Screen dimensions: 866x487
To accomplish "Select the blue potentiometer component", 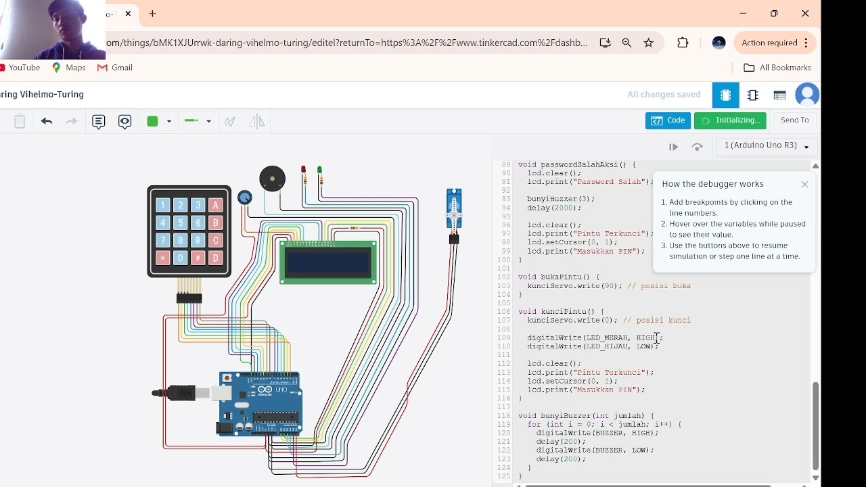I will pos(245,198).
